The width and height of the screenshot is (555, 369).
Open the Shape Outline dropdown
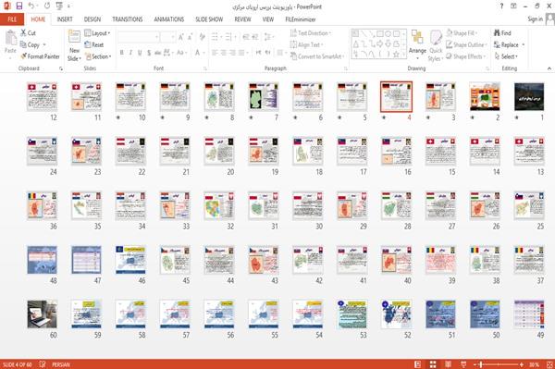coord(466,45)
